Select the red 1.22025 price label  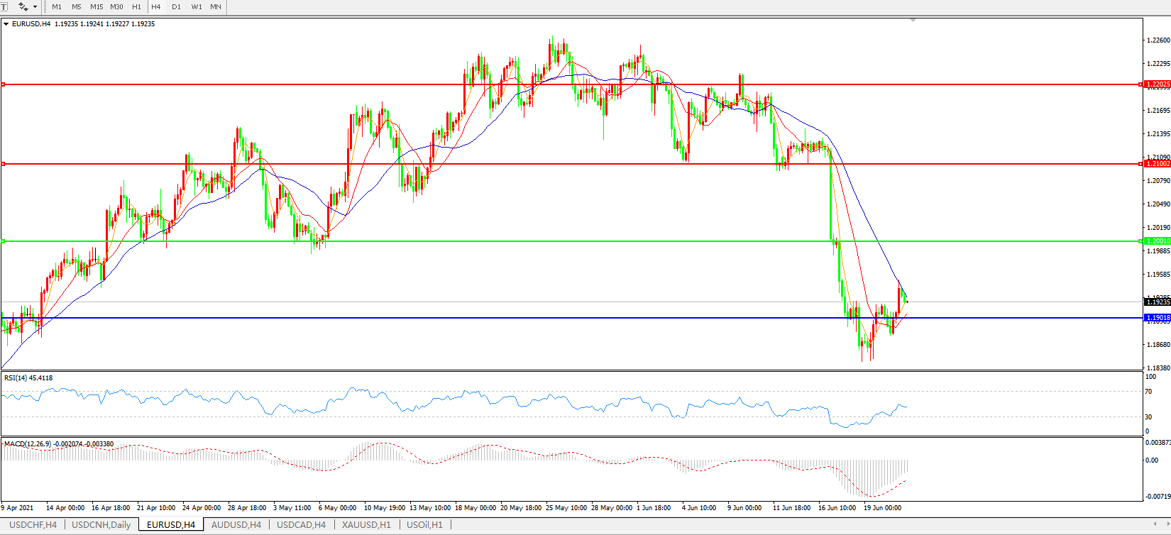tap(1157, 84)
